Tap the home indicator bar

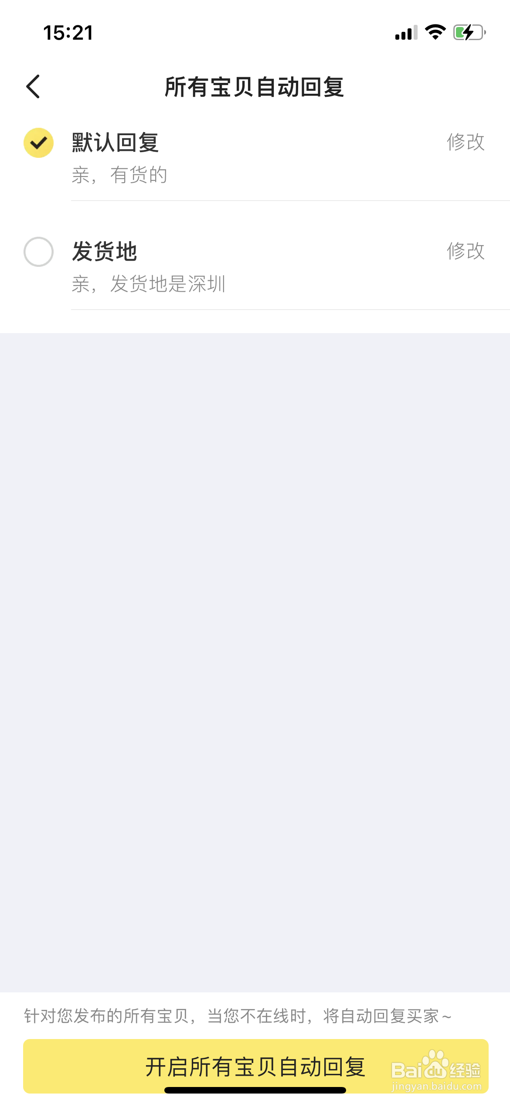(x=255, y=1090)
